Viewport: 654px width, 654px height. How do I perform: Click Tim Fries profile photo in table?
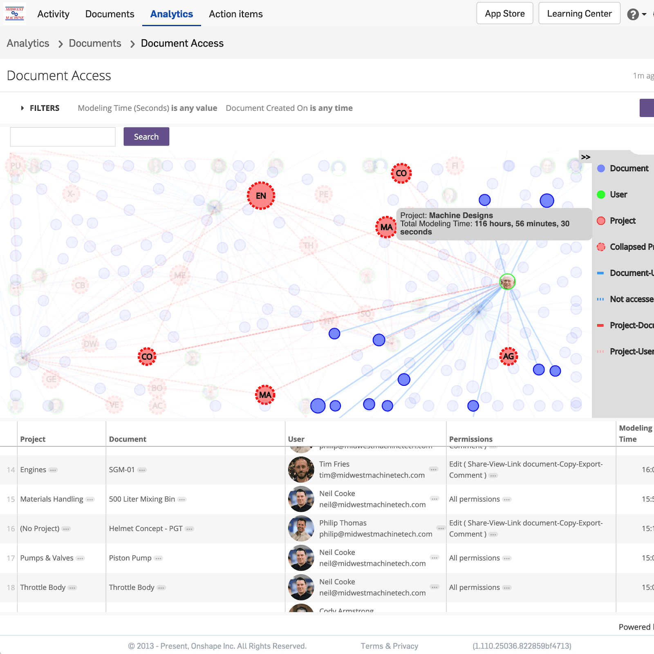click(x=301, y=470)
